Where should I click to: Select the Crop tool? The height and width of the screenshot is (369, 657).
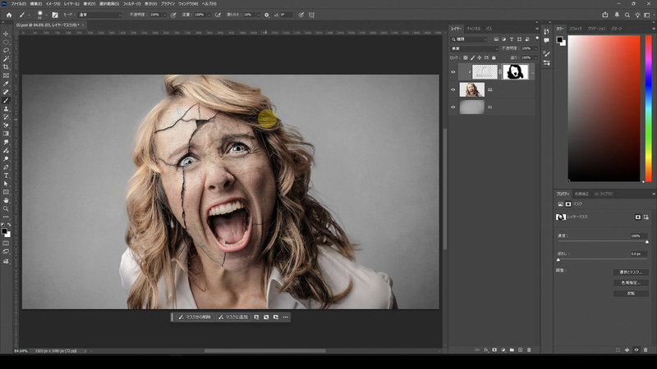coord(6,67)
